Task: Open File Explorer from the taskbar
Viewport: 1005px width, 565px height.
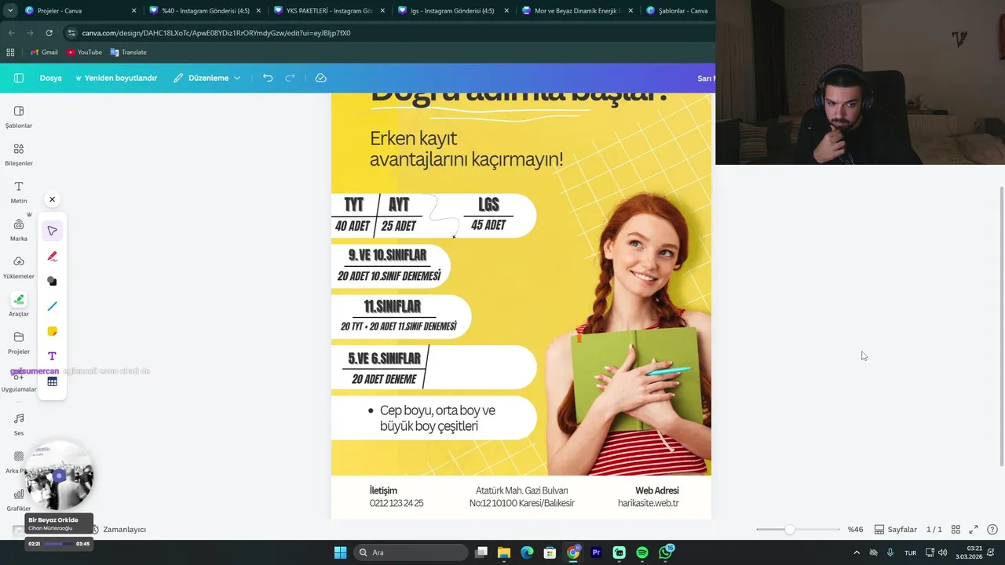Action: pyautogui.click(x=504, y=552)
